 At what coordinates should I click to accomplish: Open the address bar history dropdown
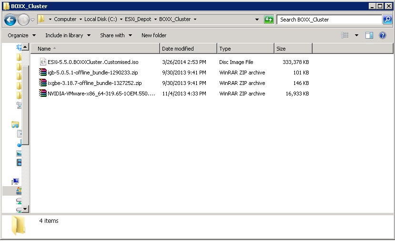pyautogui.click(x=257, y=20)
